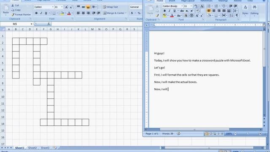The image size is (270, 152).
Task: Click Word's Grow Font icon
Action: (197, 16)
